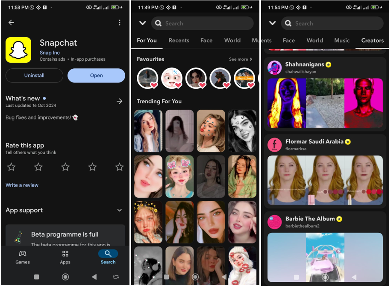Open the flower crown lens thumbnail
Viewport: 391px width, 287px height.
[148, 222]
